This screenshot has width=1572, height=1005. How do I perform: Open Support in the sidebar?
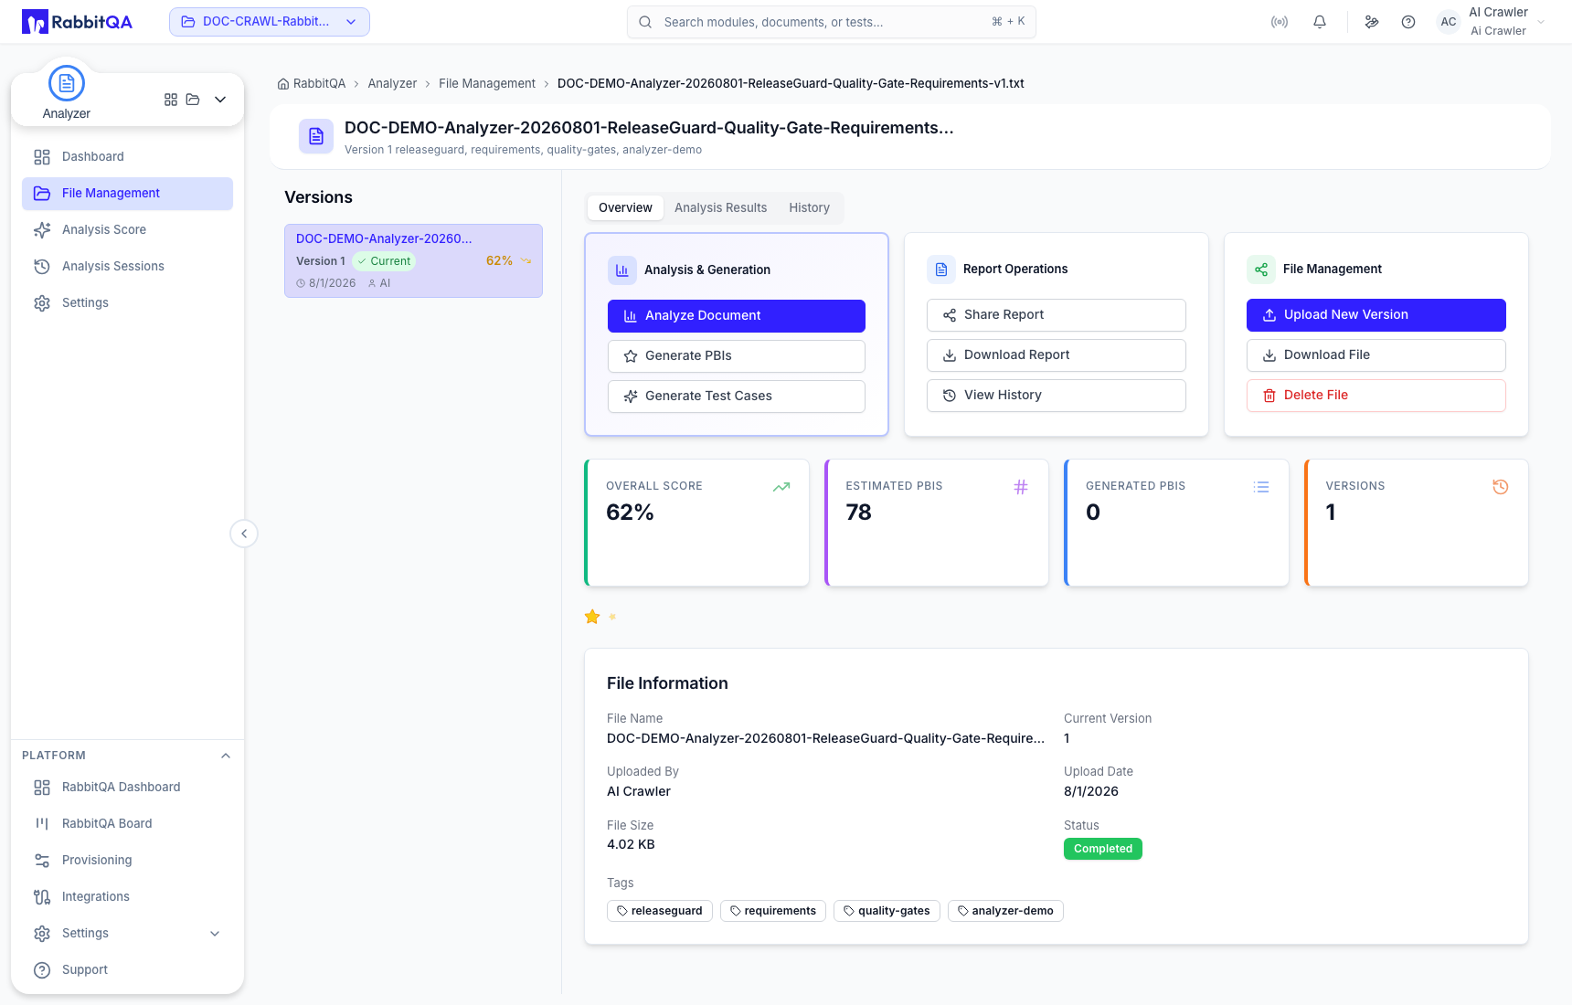coord(127,970)
